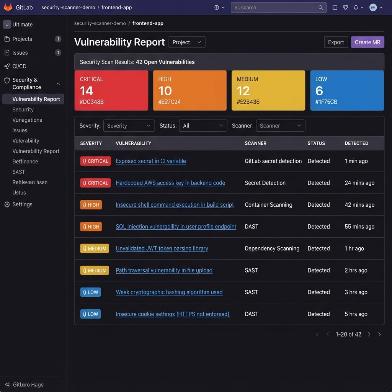Click the blue LOW 6 summary card
This screenshot has height=392, width=392.
point(347,90)
